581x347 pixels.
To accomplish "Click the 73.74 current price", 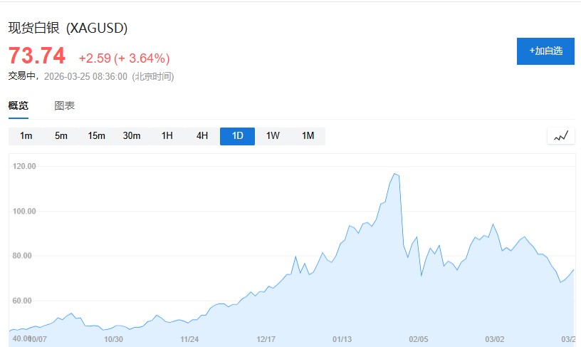I will tap(36, 56).
